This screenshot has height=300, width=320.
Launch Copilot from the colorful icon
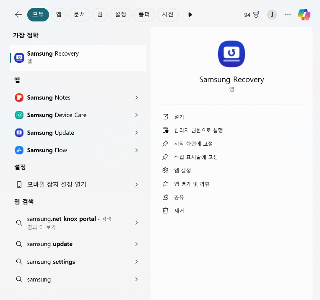click(304, 15)
